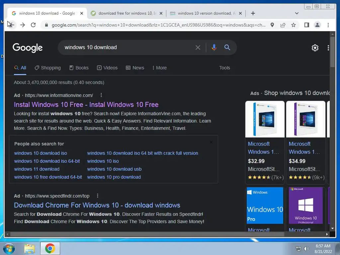Screen dimensions: 340x255
Task: Search for 'windows 11 download'
Action: click(x=37, y=169)
